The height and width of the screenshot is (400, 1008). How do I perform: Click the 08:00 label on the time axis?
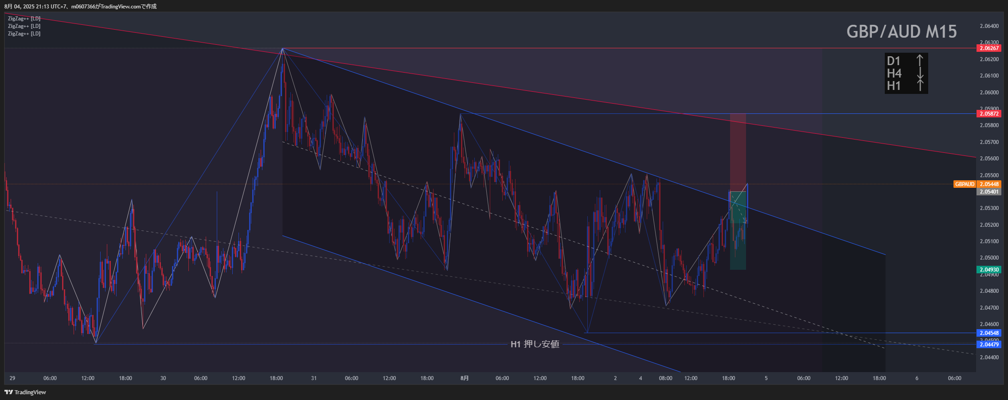click(x=666, y=378)
